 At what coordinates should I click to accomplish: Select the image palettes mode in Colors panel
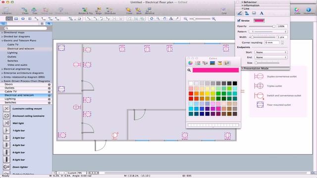tap(212, 63)
